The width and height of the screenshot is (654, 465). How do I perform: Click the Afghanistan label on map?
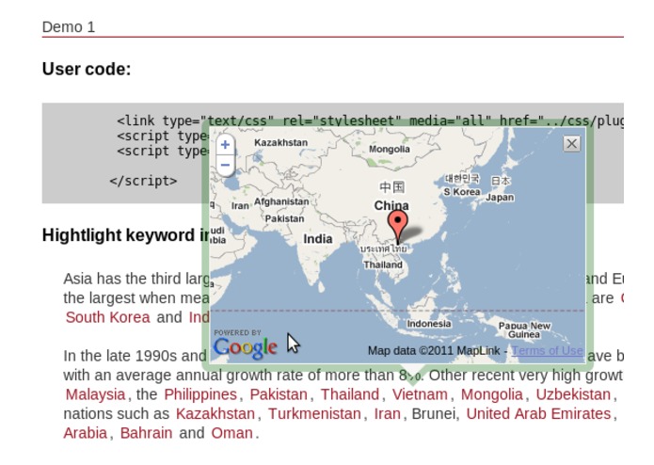tap(281, 201)
